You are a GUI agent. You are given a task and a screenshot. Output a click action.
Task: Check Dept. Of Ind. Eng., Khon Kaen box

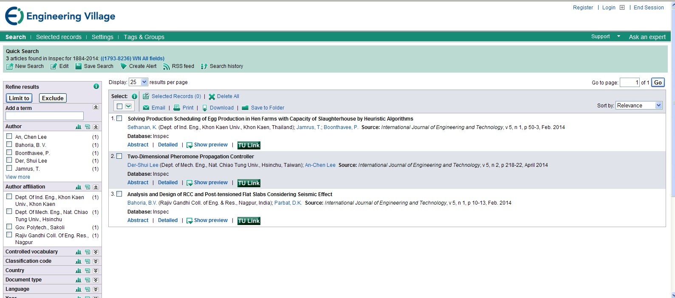tap(9, 197)
